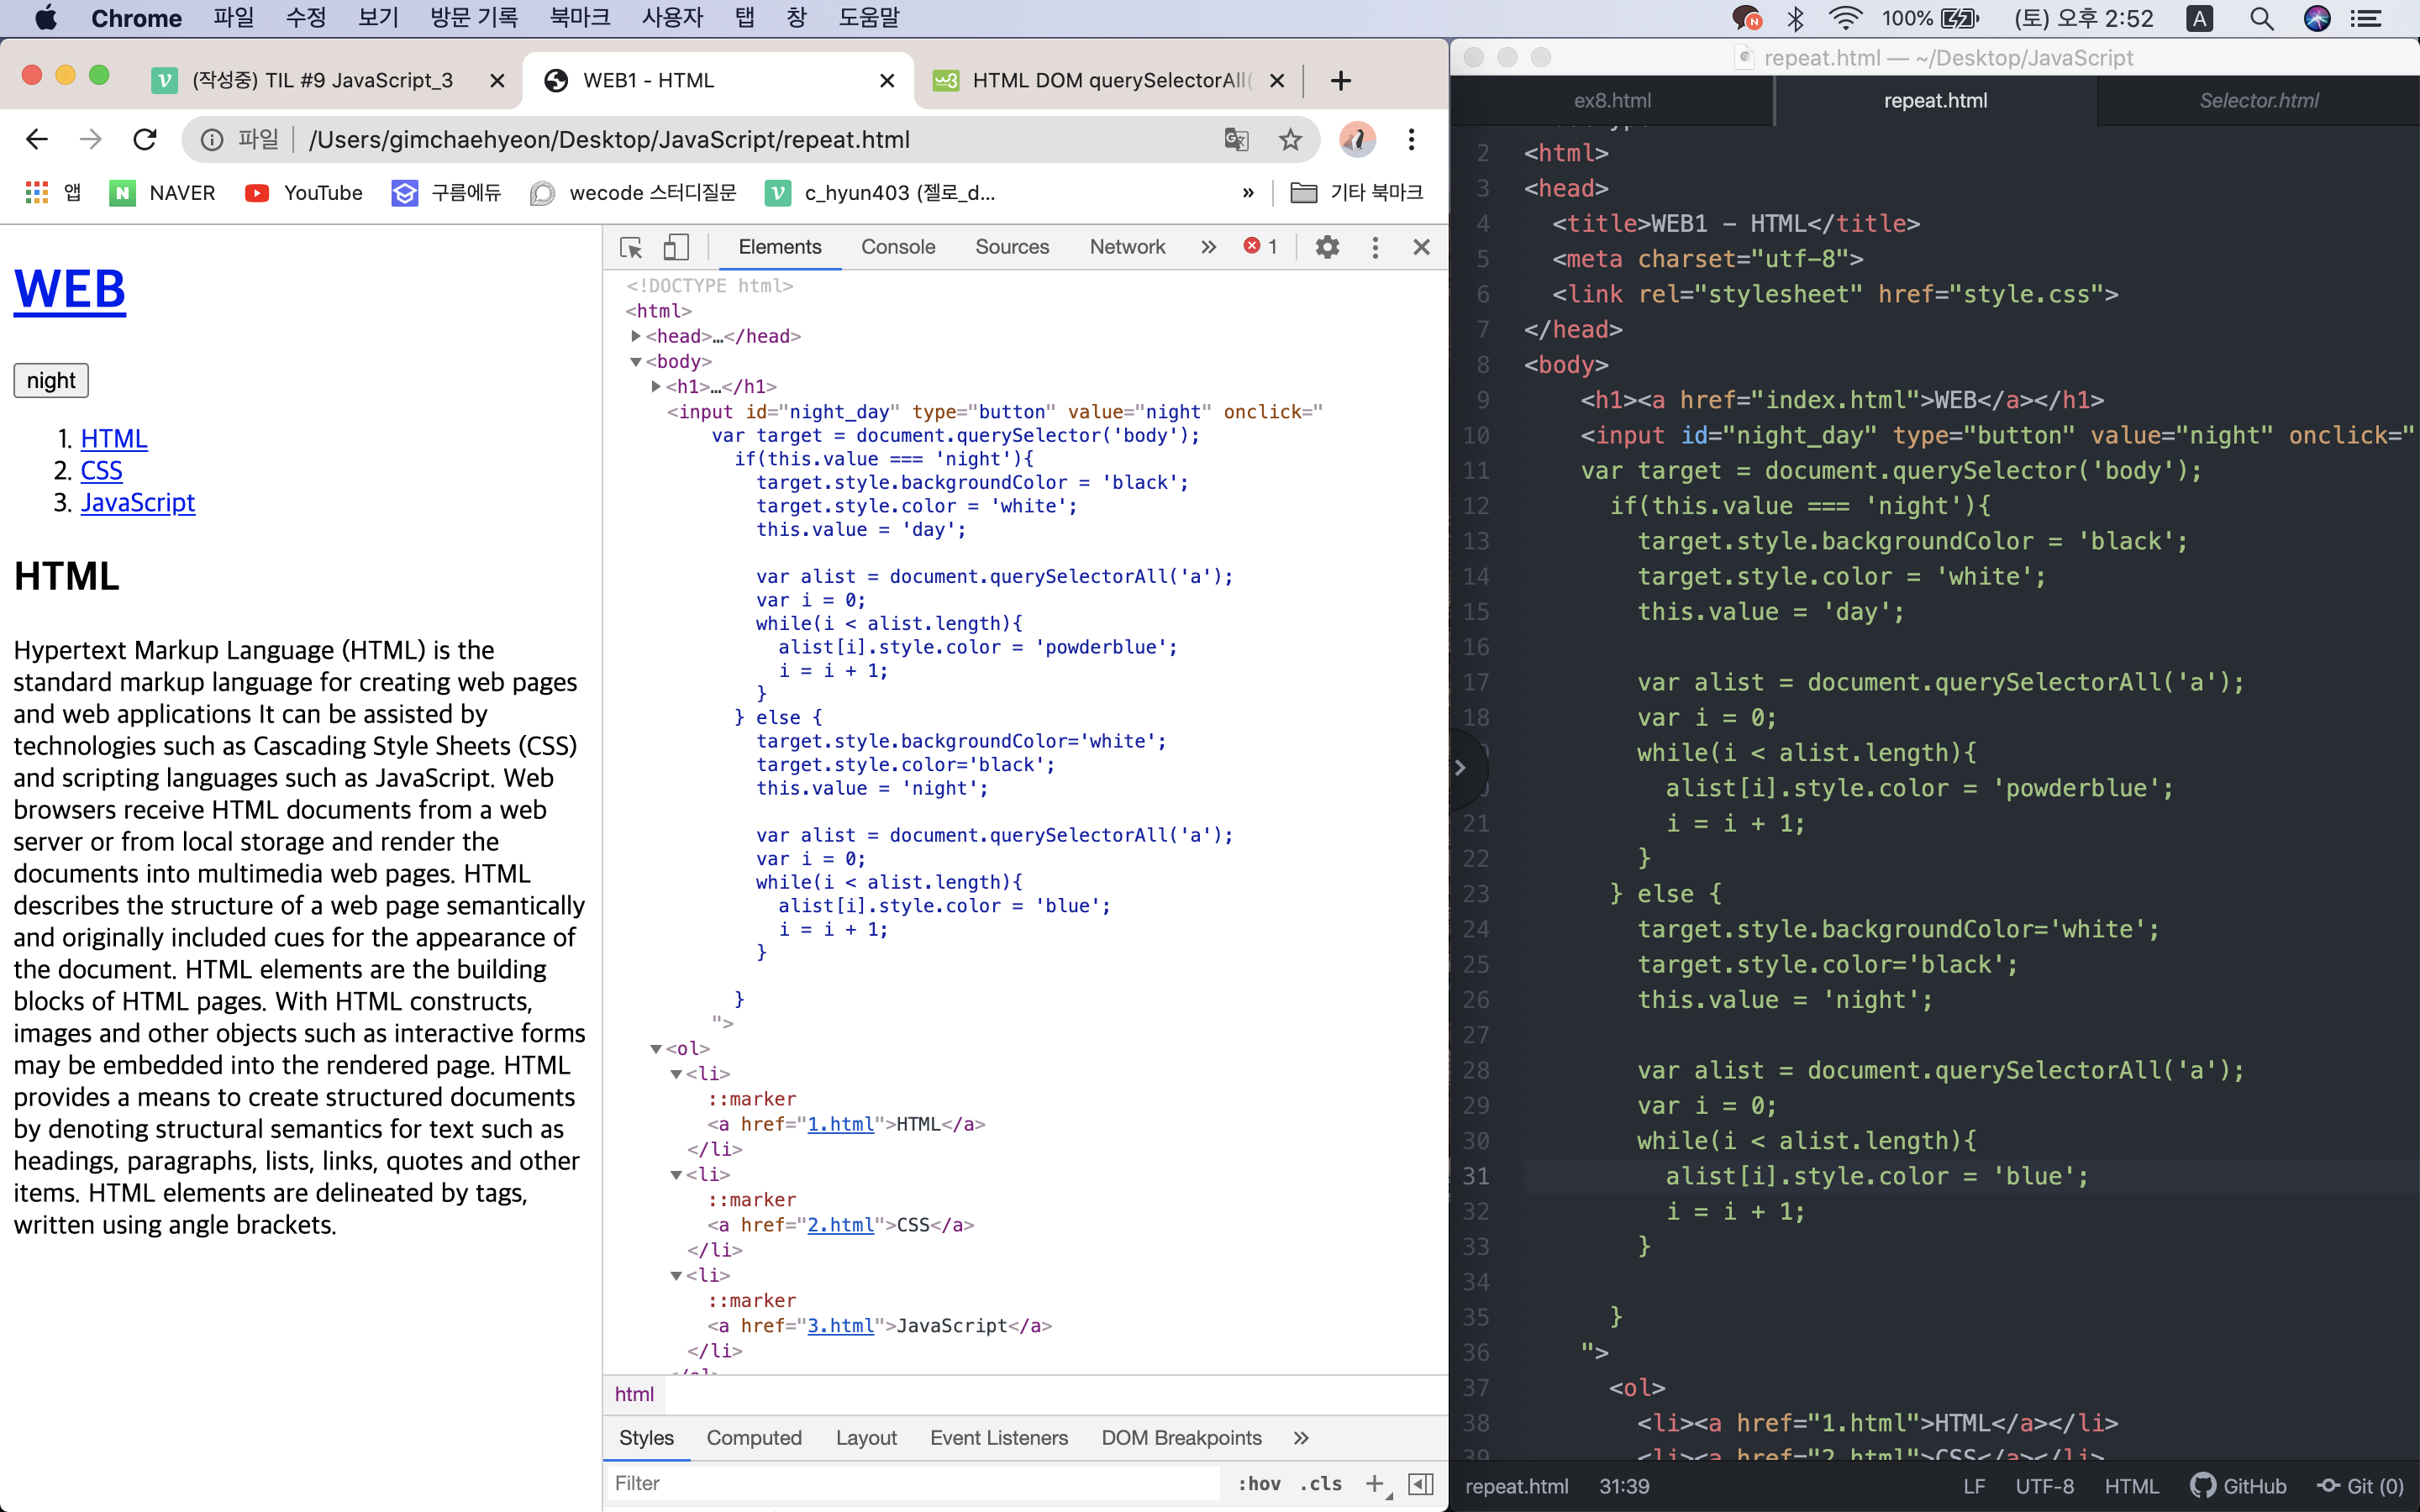Click GitHub in editor status bar
Viewport: 2420px width, 1512px height.
coord(2239,1486)
